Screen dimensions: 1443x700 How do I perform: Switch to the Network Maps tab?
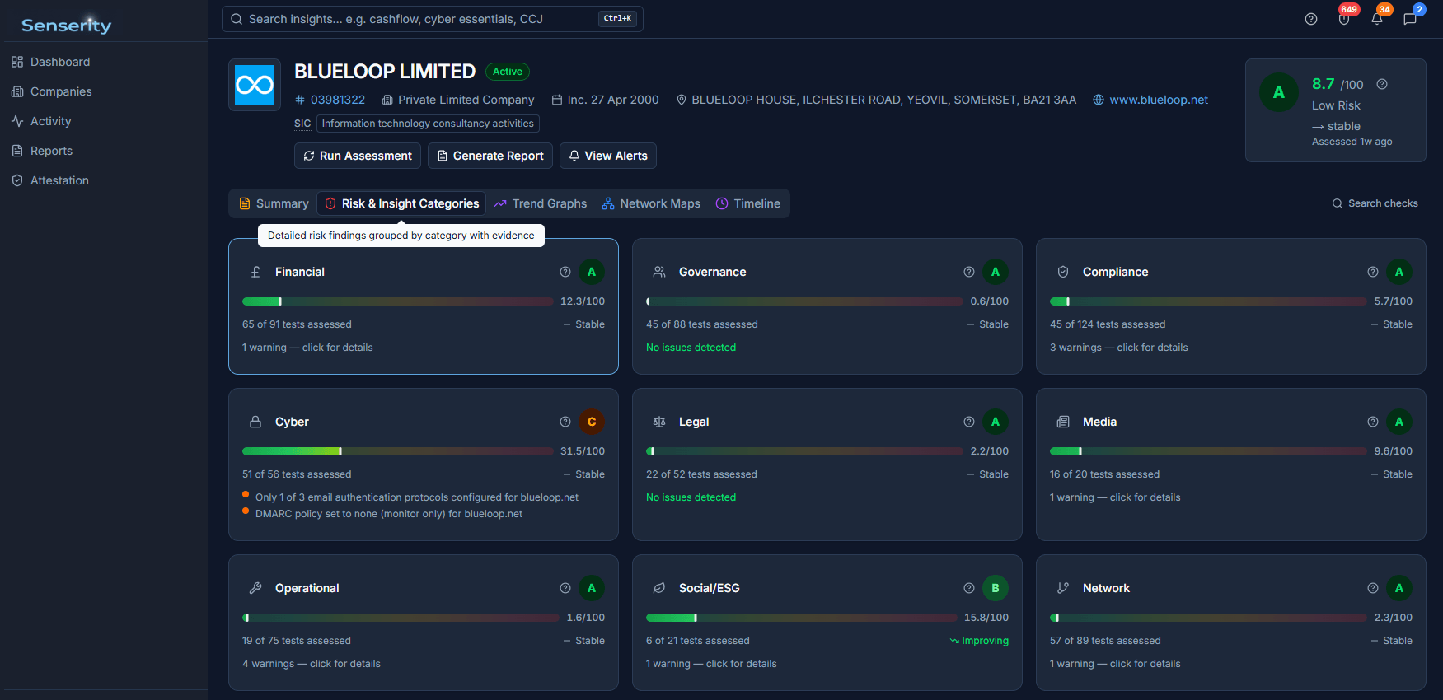coord(651,203)
